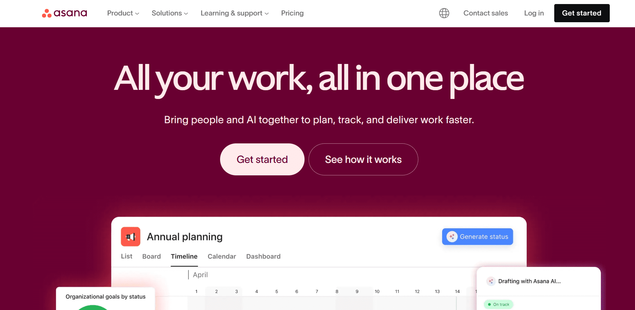Click Contact sales
The width and height of the screenshot is (635, 310).
(486, 13)
